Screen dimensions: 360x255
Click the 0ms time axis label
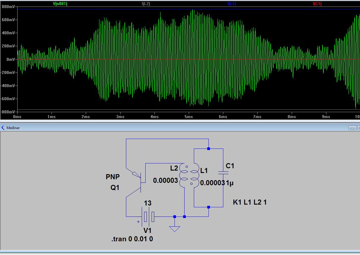[17, 117]
